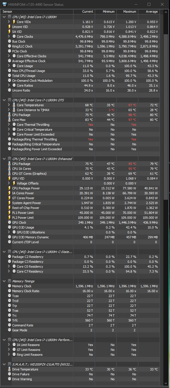This screenshot has width=170, height=388.
Task: Expand the Core Thermal Throttling row
Action: tap(9, 125)
